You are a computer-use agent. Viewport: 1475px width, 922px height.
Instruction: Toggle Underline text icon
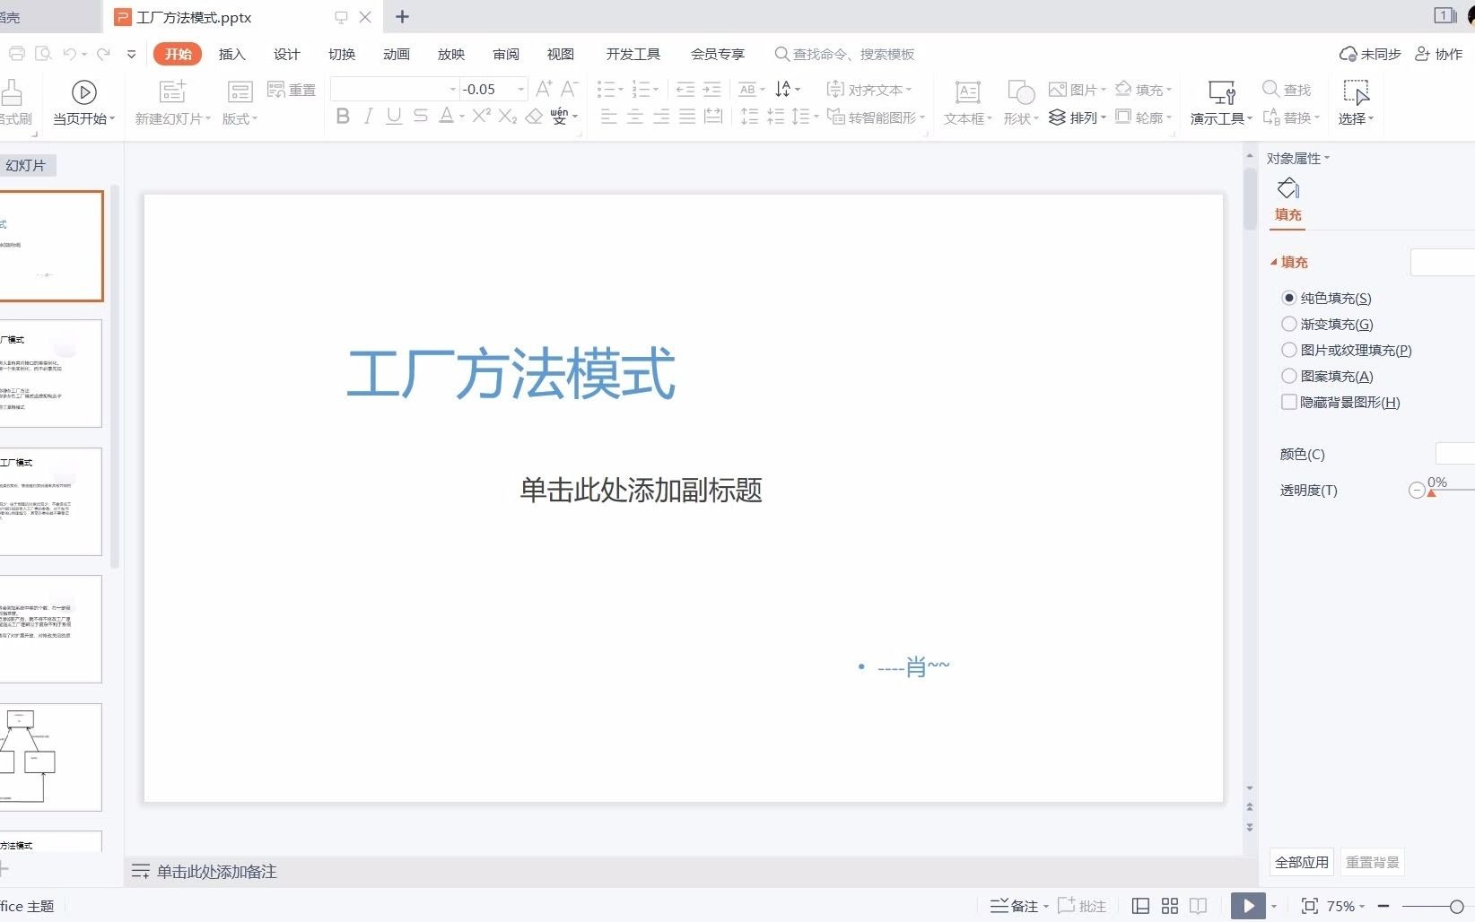[394, 117]
